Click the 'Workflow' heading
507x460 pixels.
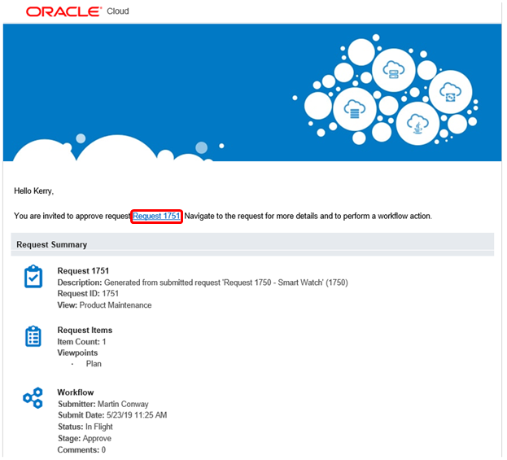pos(76,392)
